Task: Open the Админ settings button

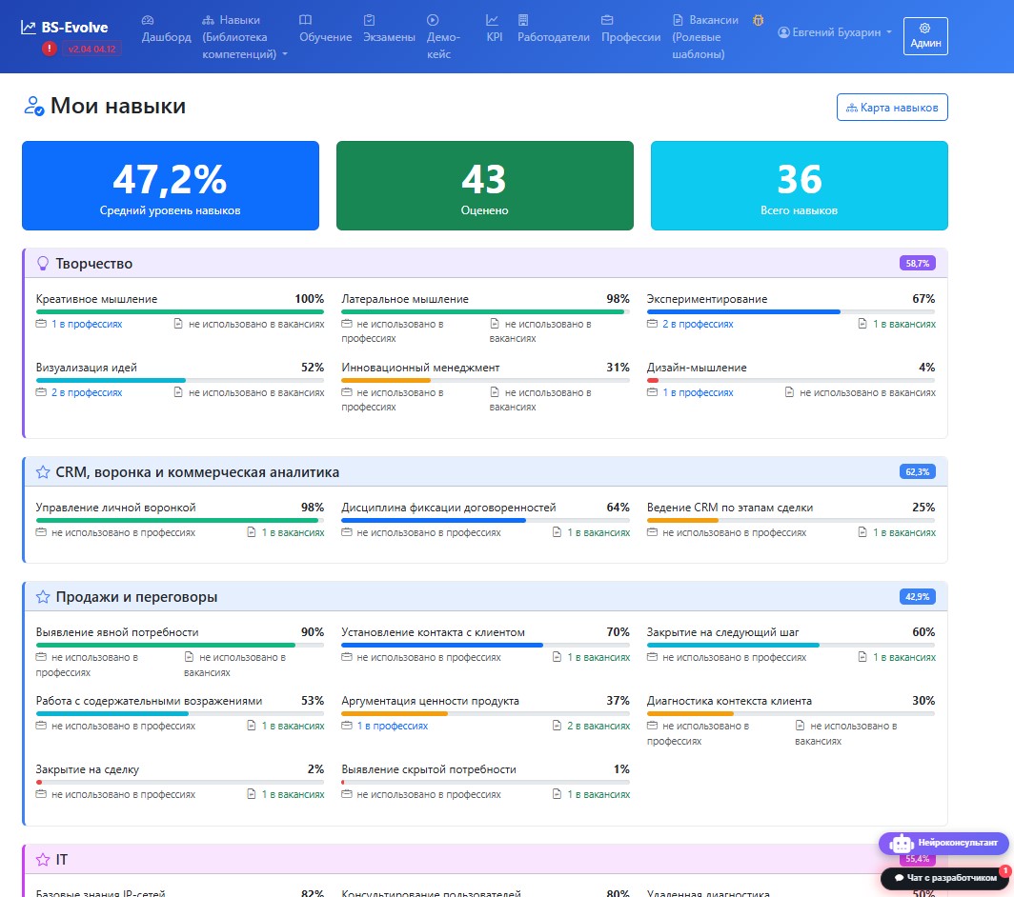Action: tap(925, 36)
